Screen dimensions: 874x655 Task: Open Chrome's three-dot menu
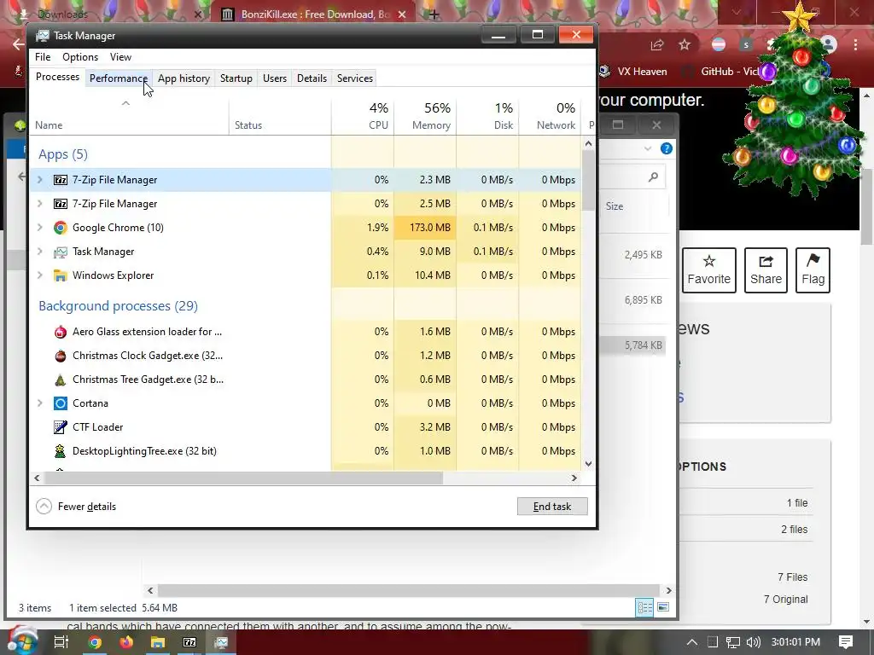(855, 44)
